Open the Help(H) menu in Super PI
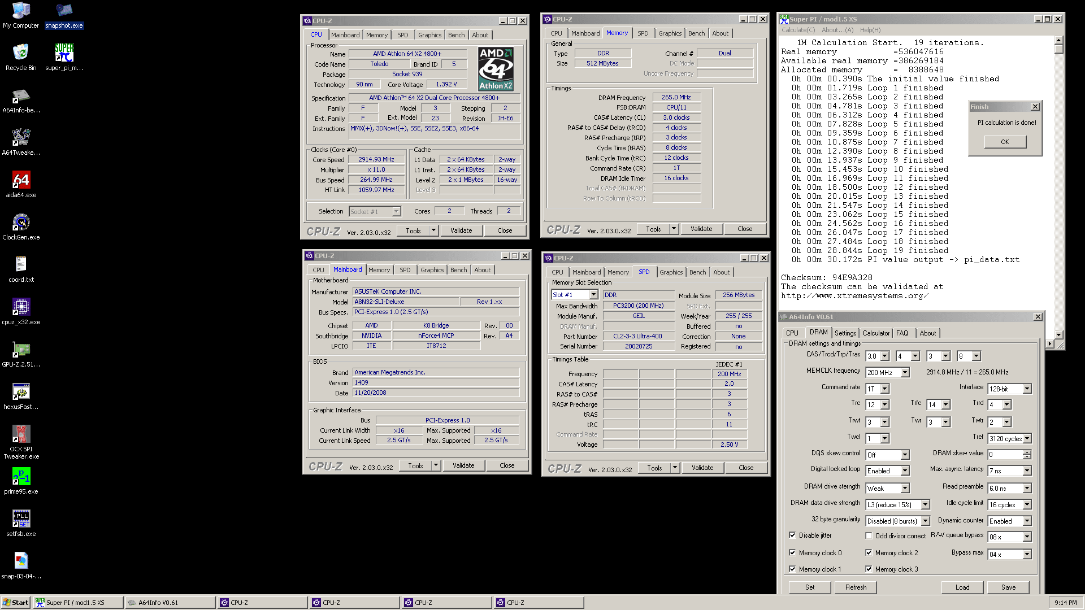Image resolution: width=1085 pixels, height=610 pixels. (870, 30)
